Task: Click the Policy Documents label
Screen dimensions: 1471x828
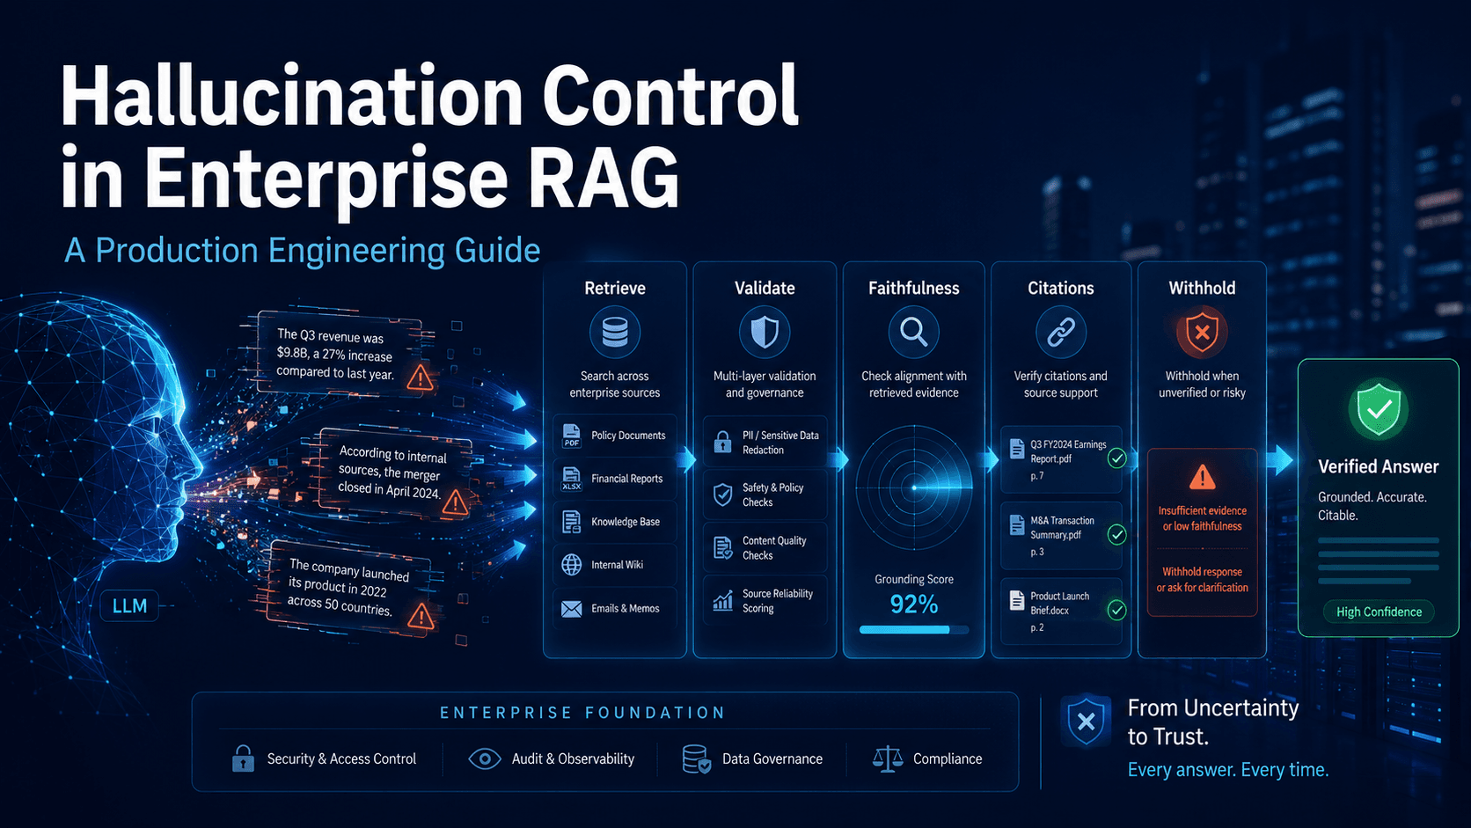Action: (628, 436)
